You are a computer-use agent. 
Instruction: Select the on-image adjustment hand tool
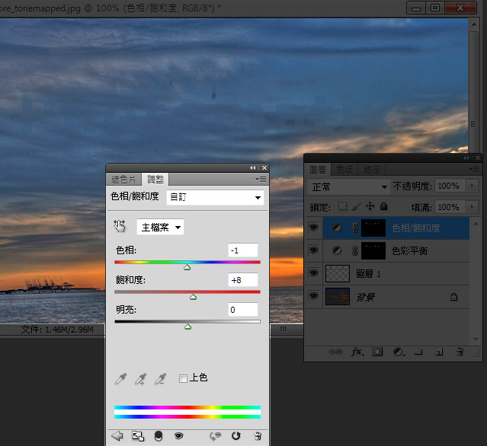click(120, 226)
